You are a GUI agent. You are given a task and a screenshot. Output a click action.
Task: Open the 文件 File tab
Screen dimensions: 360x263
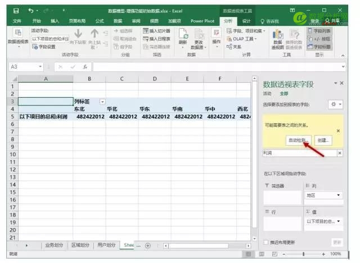[x=17, y=21]
